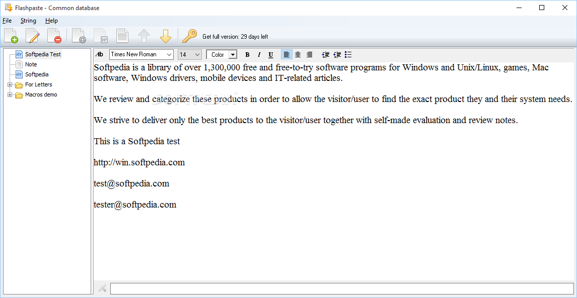Open the Help menu
The width and height of the screenshot is (577, 298).
point(51,21)
